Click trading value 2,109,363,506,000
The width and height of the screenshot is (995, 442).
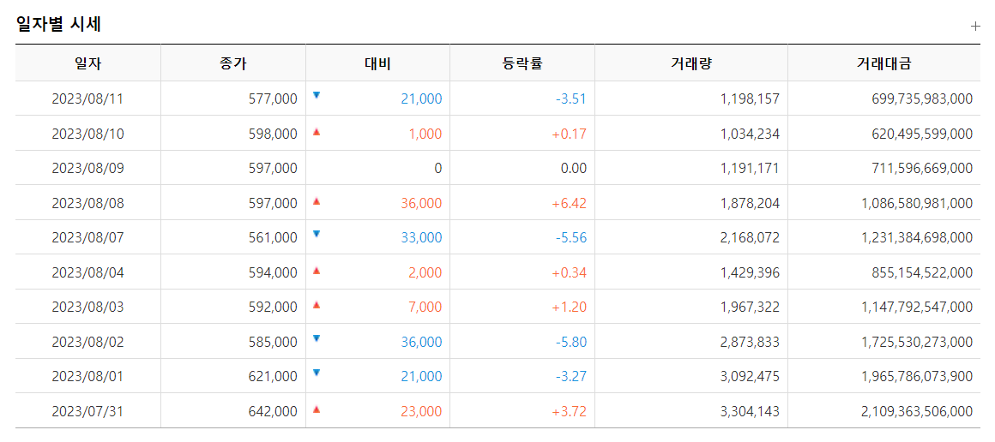(x=917, y=411)
